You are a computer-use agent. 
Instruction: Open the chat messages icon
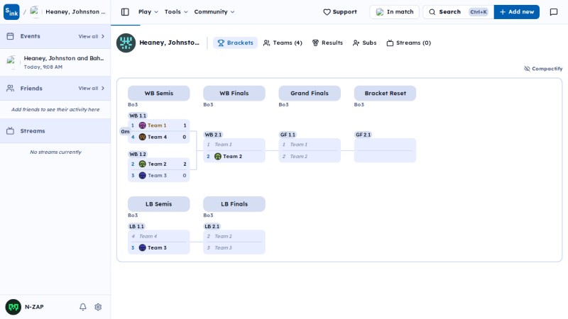pyautogui.click(x=554, y=12)
